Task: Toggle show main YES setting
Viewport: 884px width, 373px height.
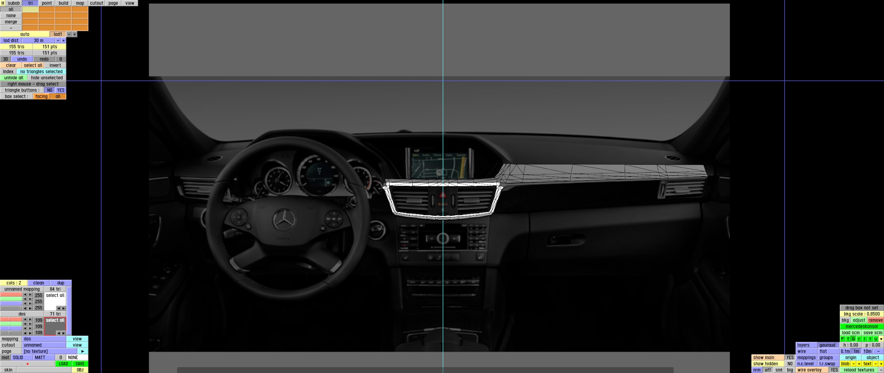Action: 790,357
